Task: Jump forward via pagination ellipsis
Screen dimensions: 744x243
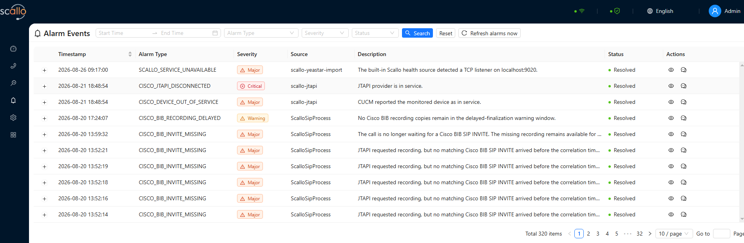Action: pos(628,234)
